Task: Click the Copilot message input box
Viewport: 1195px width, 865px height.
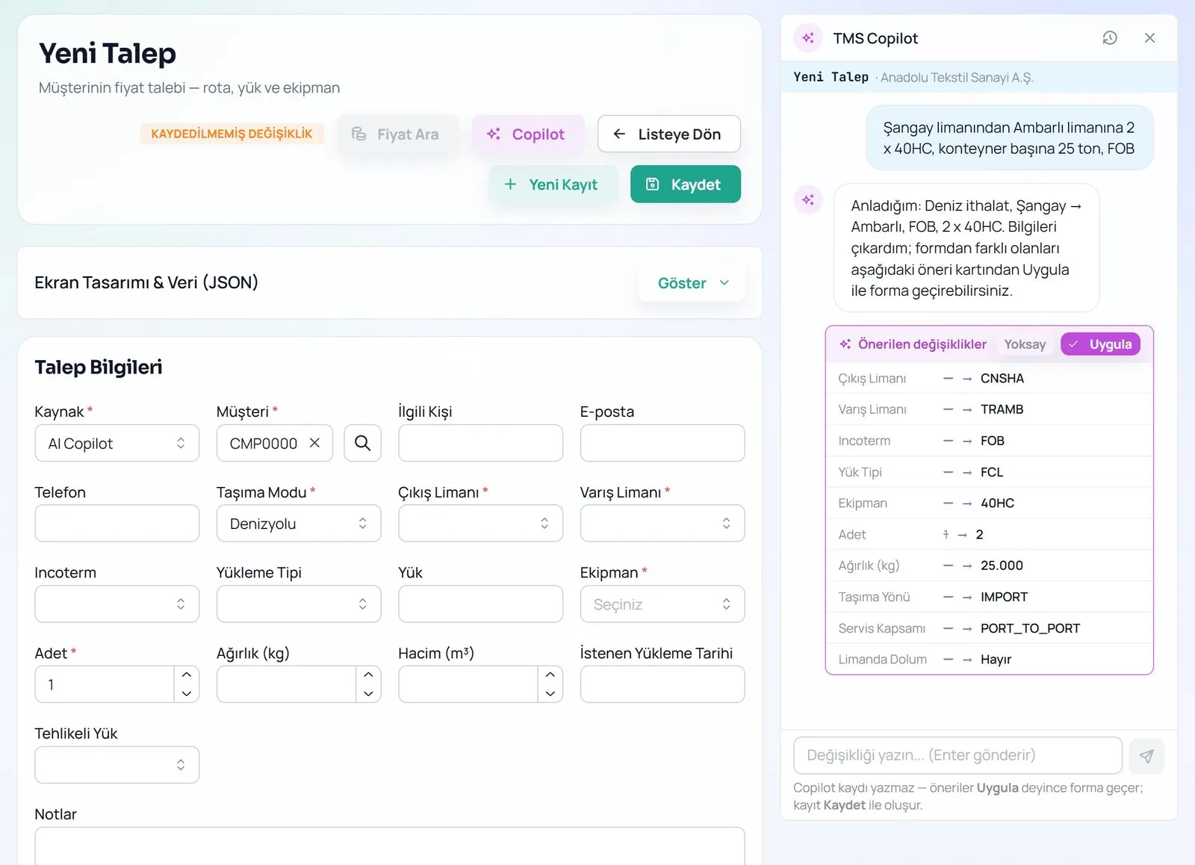Action: tap(957, 755)
